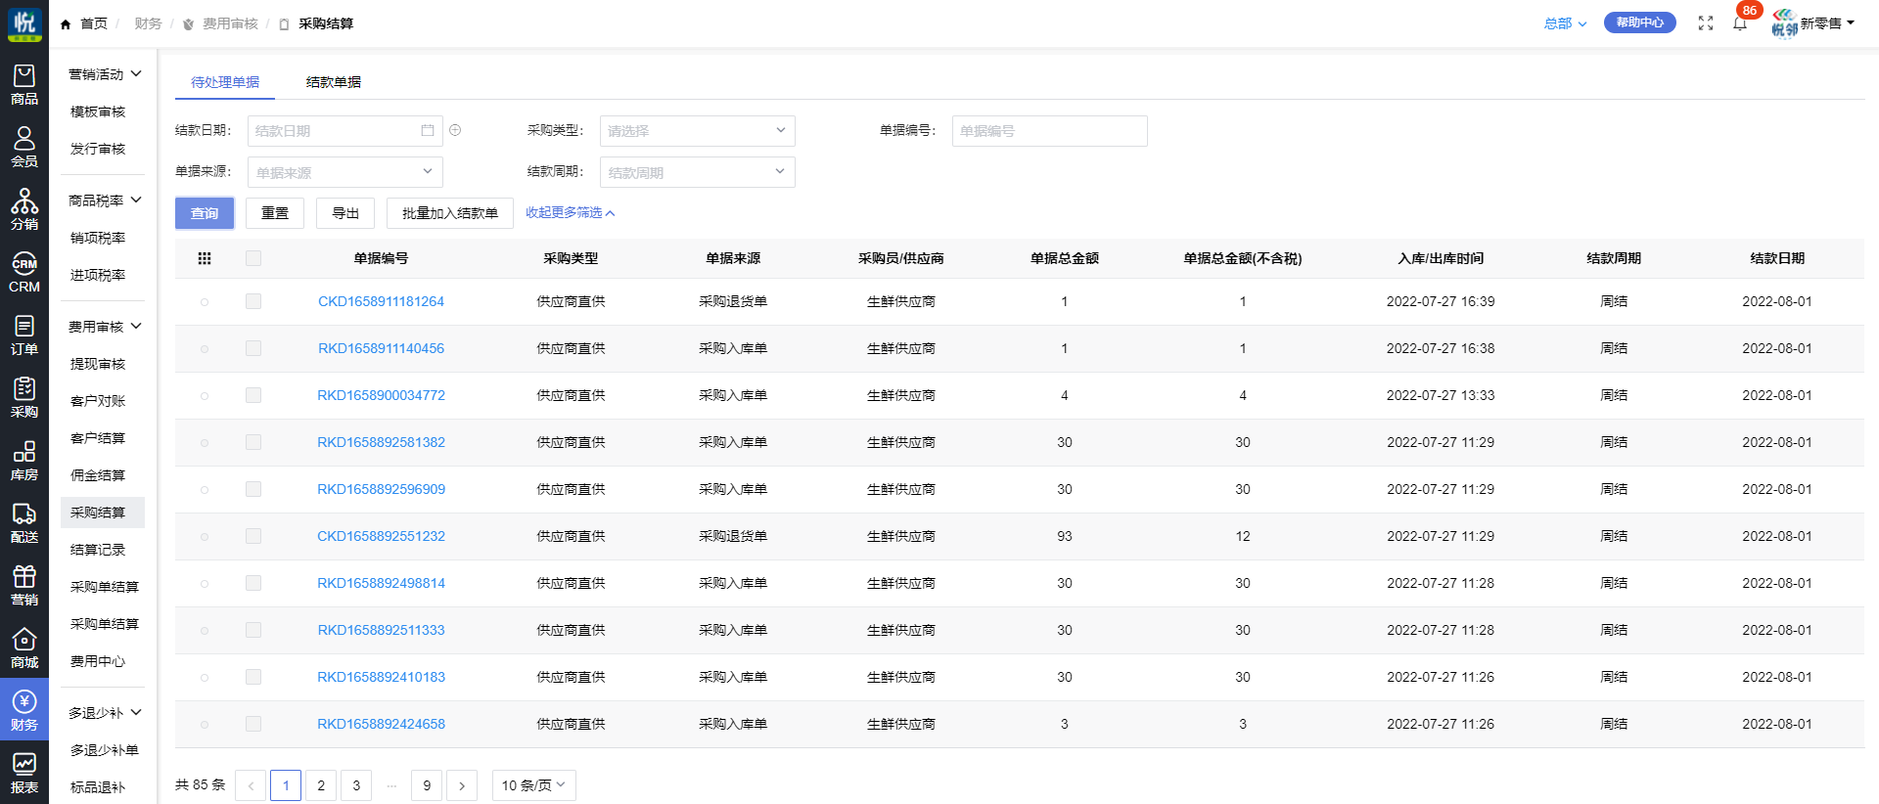Open the 采购 sidebar module
The height and width of the screenshot is (804, 1879).
pyautogui.click(x=24, y=398)
